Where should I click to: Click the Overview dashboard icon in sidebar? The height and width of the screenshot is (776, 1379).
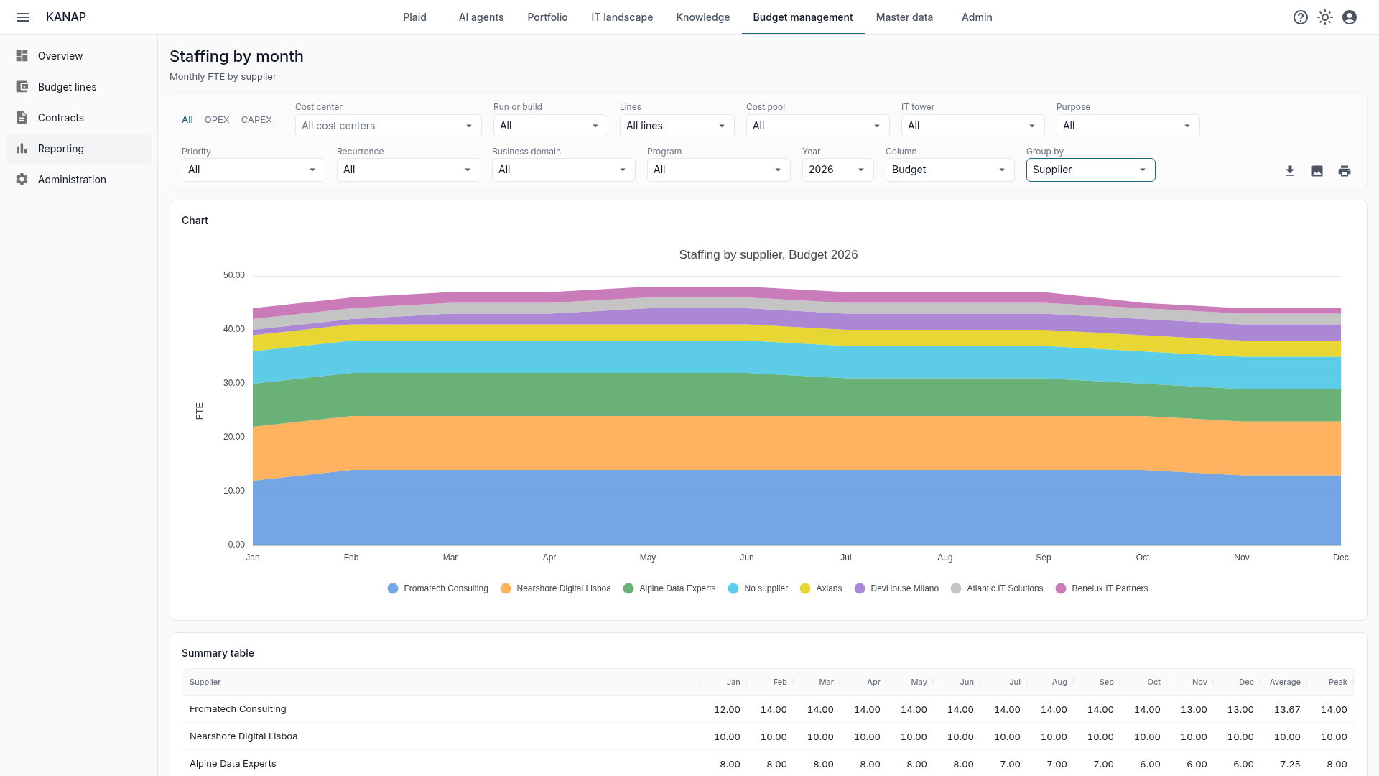pyautogui.click(x=22, y=56)
